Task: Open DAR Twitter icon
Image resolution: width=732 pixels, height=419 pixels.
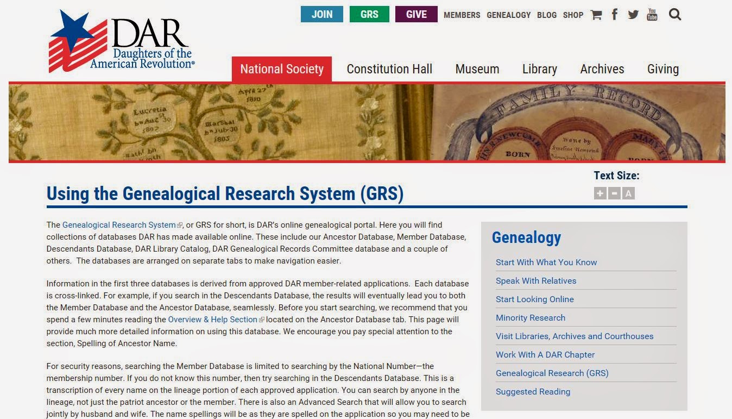Action: click(633, 15)
